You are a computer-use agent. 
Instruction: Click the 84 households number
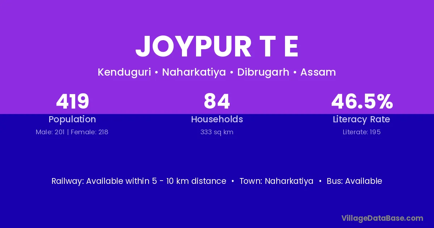click(x=217, y=101)
